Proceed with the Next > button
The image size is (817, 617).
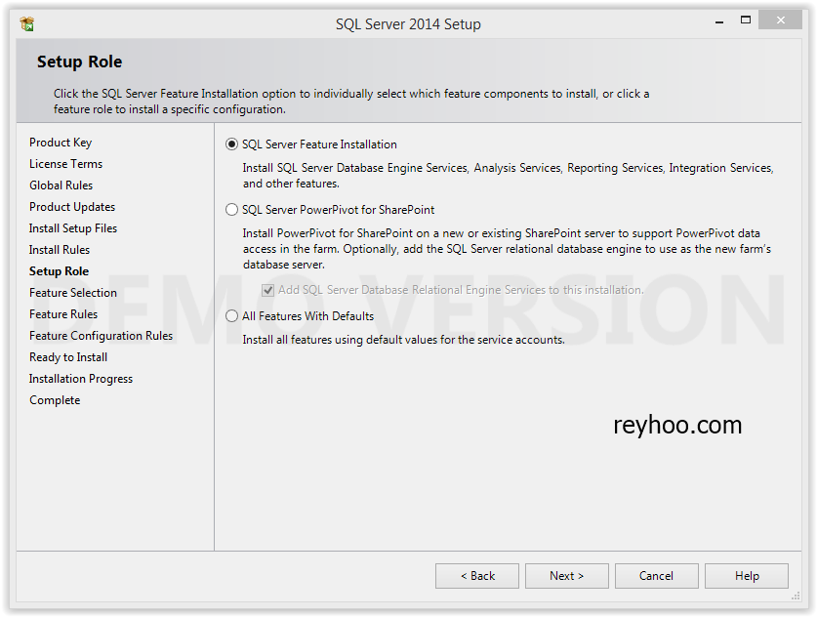(x=567, y=576)
